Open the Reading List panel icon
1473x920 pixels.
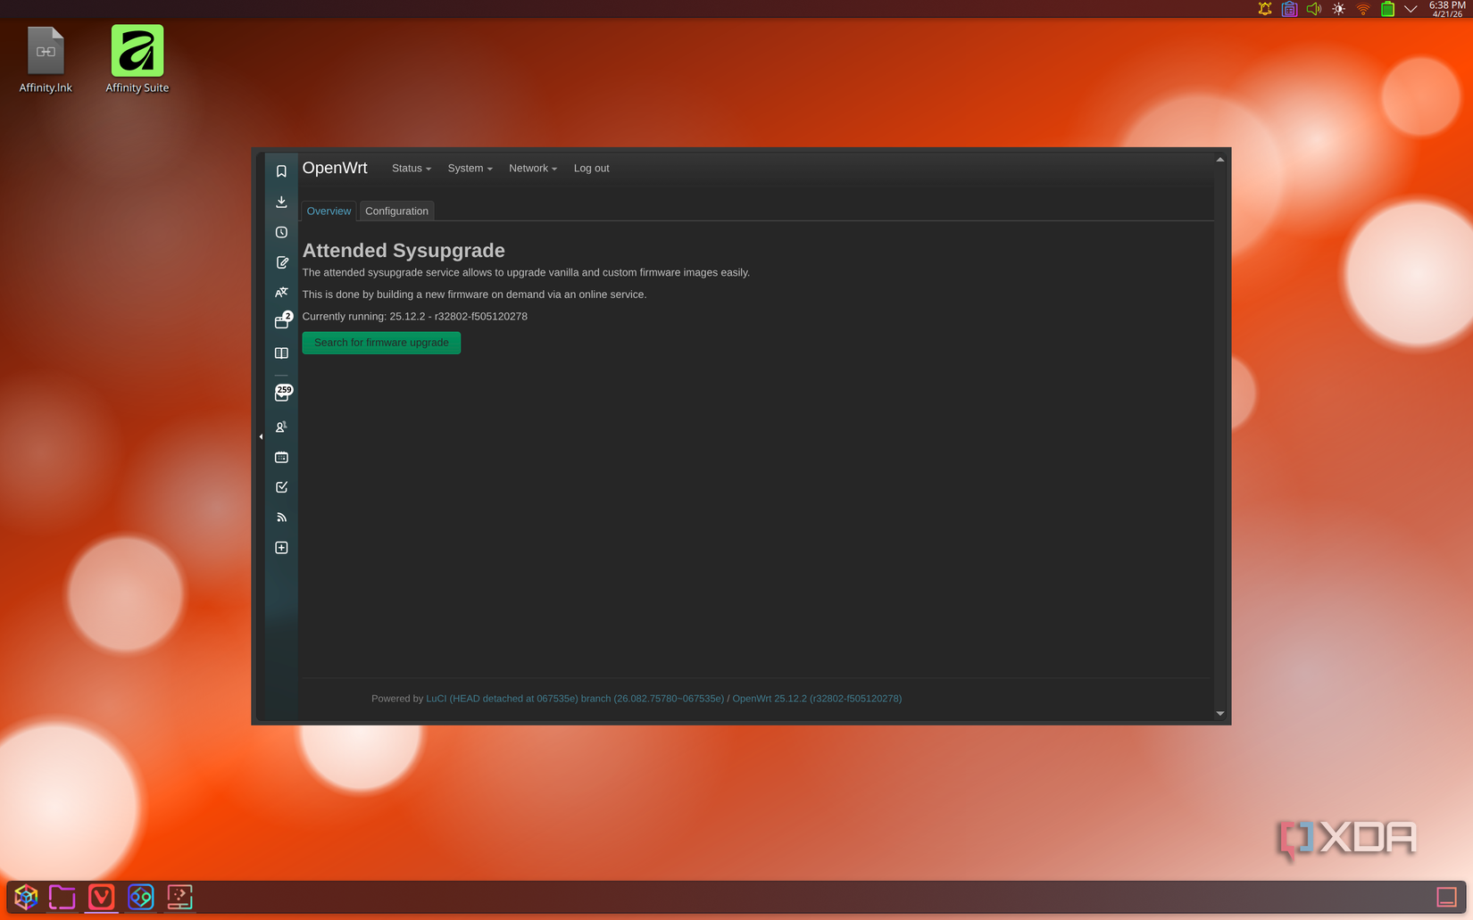click(x=281, y=353)
